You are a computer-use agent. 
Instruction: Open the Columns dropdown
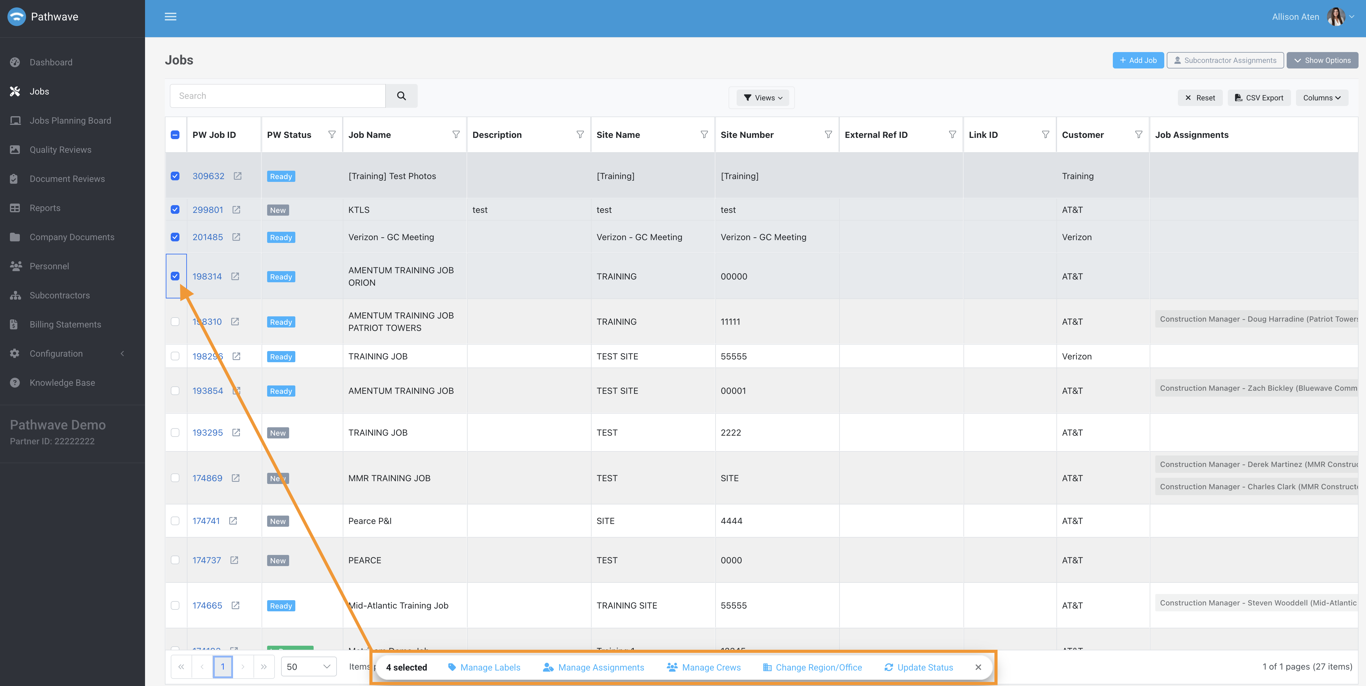[1322, 98]
